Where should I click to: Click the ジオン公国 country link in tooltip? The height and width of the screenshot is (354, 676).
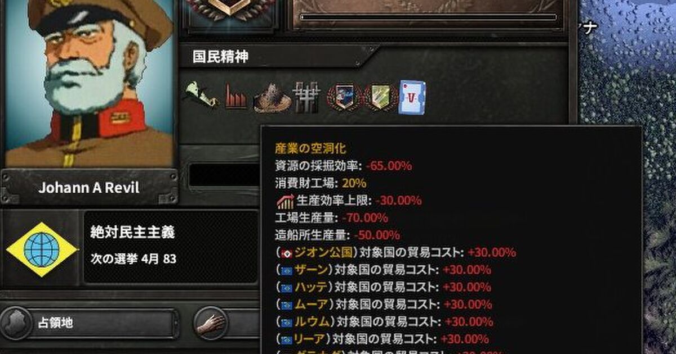coord(323,252)
